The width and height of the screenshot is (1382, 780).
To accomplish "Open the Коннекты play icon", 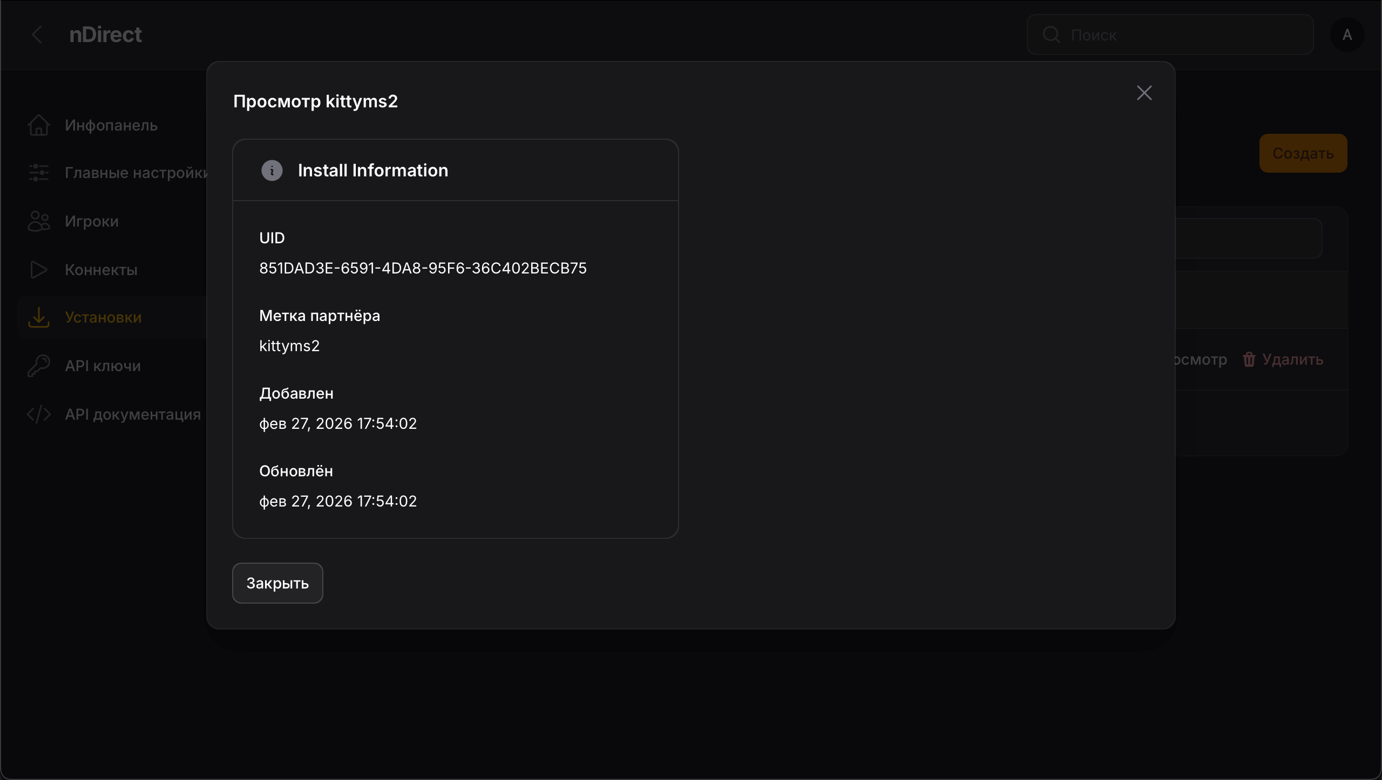I will coord(38,269).
